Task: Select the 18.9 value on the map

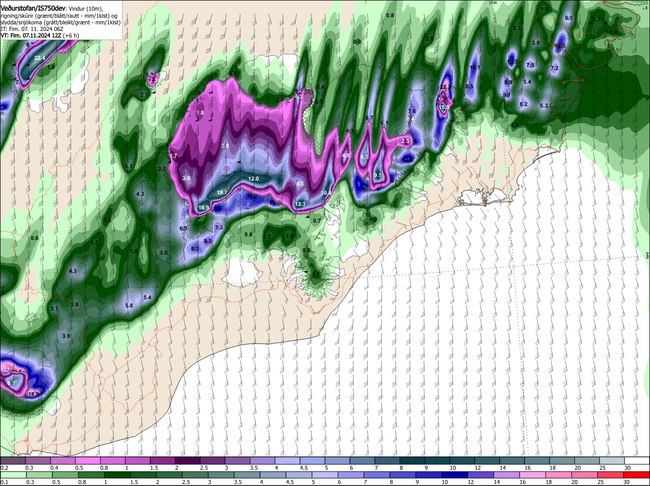Action: pyautogui.click(x=34, y=394)
